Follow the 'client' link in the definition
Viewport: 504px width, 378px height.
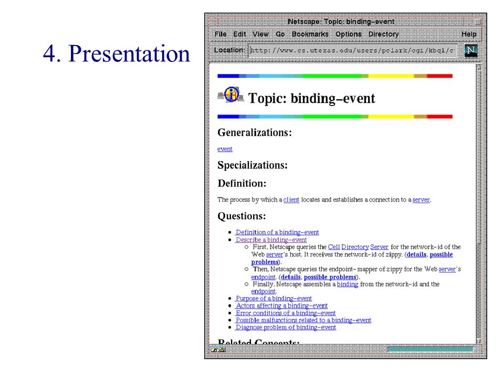(x=291, y=199)
